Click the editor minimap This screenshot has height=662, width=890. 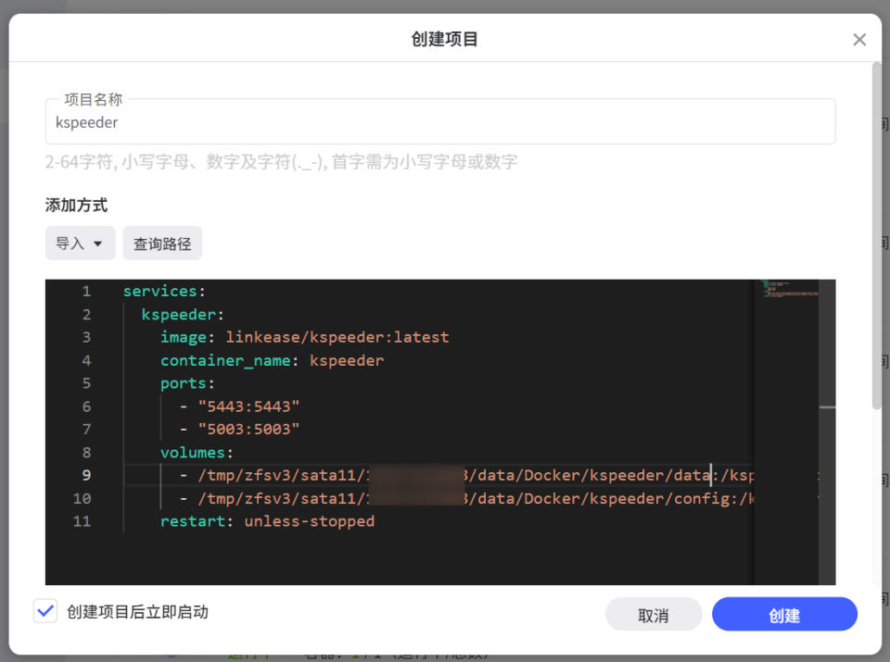[x=788, y=296]
